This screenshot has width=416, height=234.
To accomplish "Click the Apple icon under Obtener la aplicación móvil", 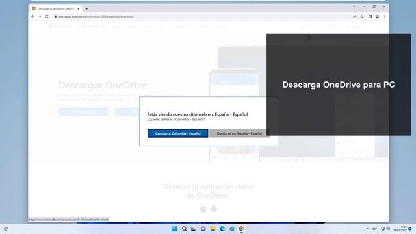I will [203, 209].
